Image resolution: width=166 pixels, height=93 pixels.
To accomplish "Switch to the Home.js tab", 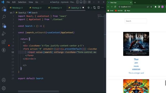I will (35, 8).
